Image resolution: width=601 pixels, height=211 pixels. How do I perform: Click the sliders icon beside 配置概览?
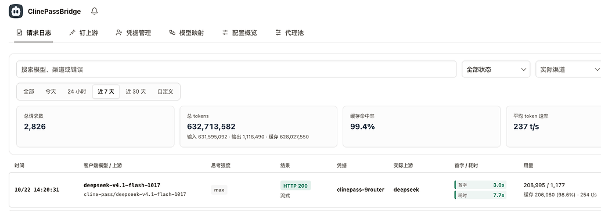coord(225,33)
